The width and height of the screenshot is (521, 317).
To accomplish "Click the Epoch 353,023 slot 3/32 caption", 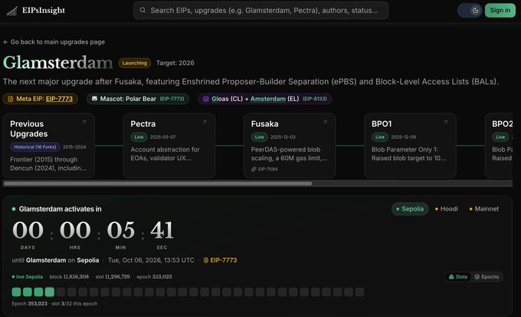I will pyautogui.click(x=54, y=304).
